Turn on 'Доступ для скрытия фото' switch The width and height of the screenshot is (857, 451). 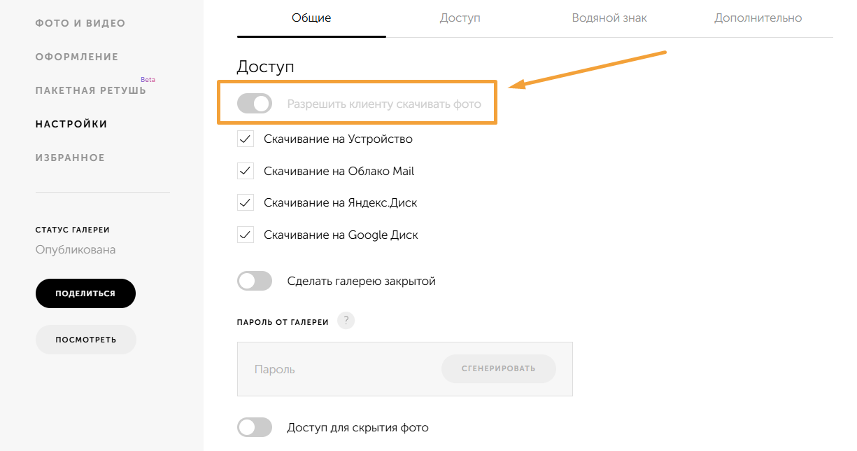point(255,427)
